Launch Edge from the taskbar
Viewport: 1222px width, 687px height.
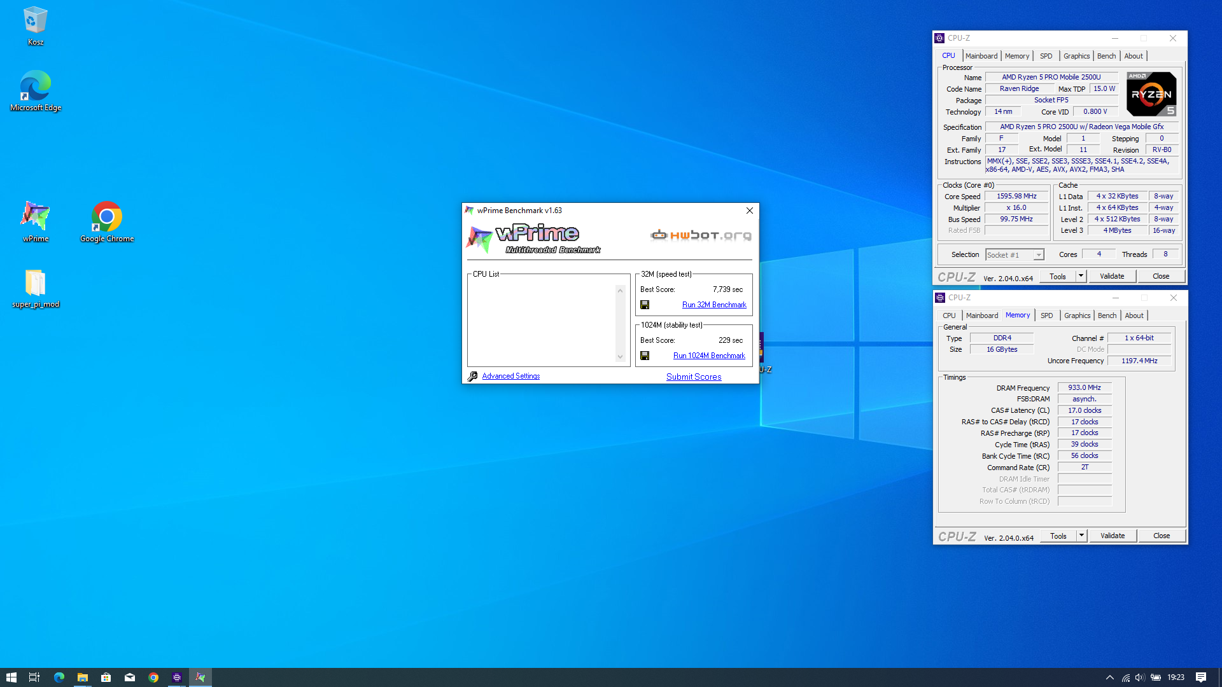click(x=59, y=677)
